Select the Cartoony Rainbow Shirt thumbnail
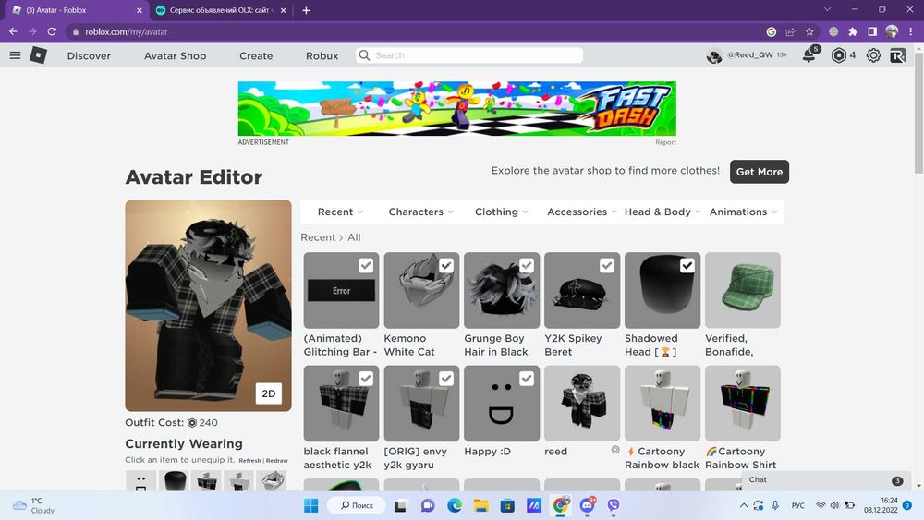 pos(743,404)
